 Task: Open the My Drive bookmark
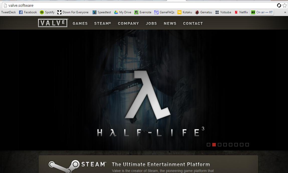pos(123,12)
